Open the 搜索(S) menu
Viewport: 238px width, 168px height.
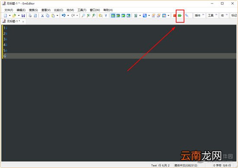click(x=33, y=10)
